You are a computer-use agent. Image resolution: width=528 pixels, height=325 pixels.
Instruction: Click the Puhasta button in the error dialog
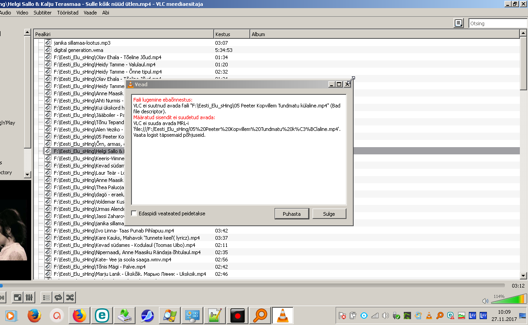(292, 214)
